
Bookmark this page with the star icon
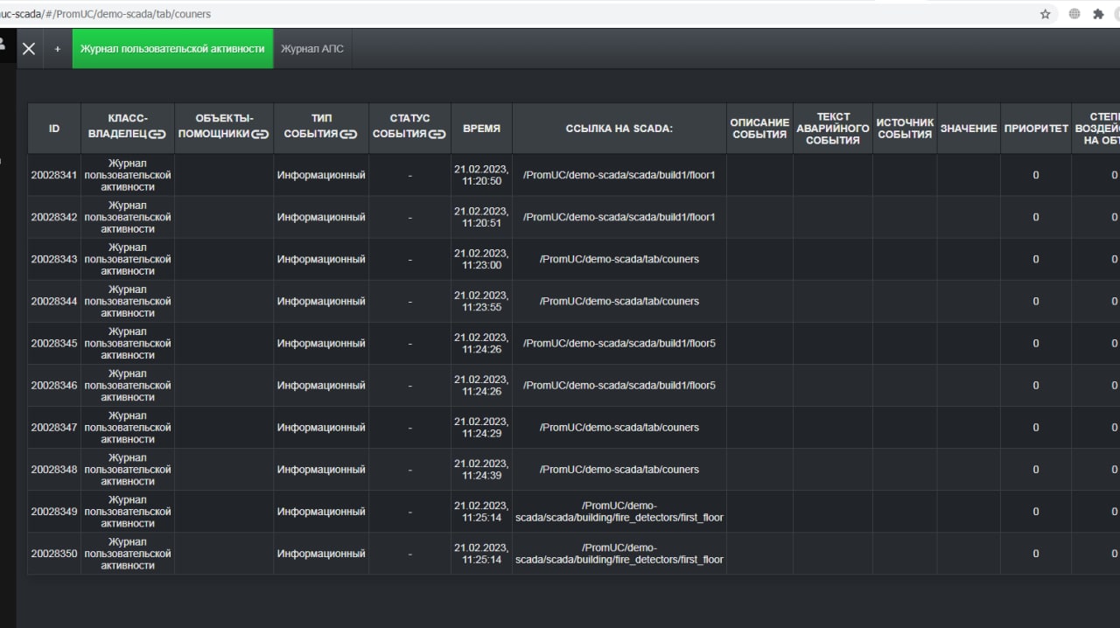point(1045,14)
